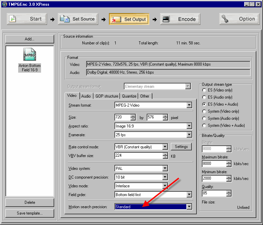
Task: Expand the Video mode dropdown
Action: point(165,186)
